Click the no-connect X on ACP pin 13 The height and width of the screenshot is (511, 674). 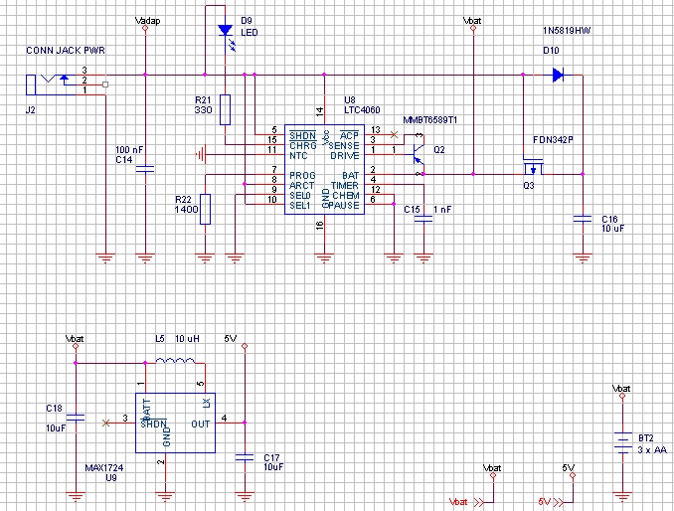pyautogui.click(x=394, y=132)
